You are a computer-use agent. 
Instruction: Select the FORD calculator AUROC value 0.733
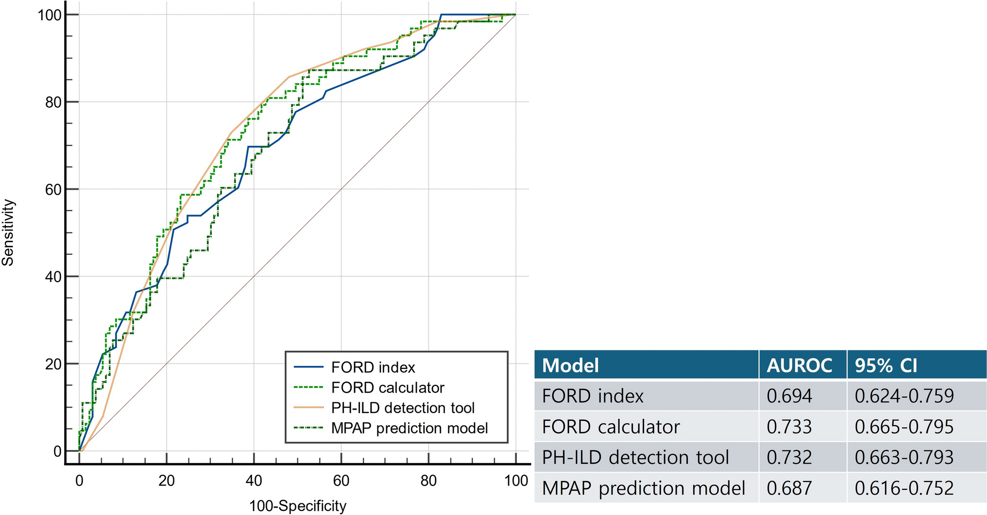(789, 427)
